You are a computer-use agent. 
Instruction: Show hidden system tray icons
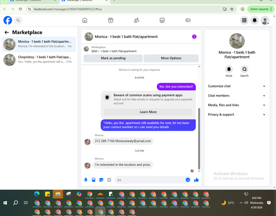click(x=241, y=203)
